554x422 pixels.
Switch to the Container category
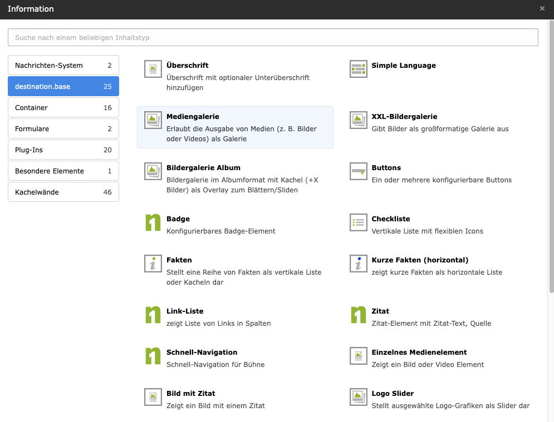click(x=63, y=108)
